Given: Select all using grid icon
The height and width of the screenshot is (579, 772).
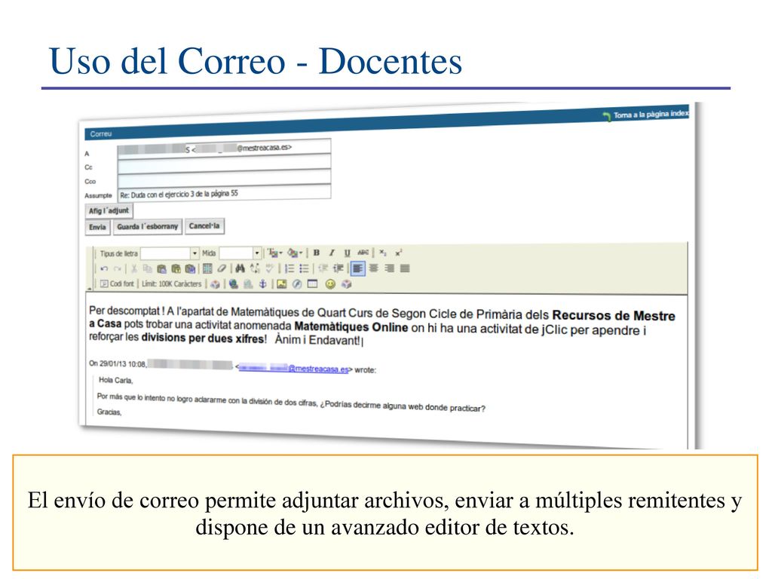Looking at the screenshot, I should [207, 268].
